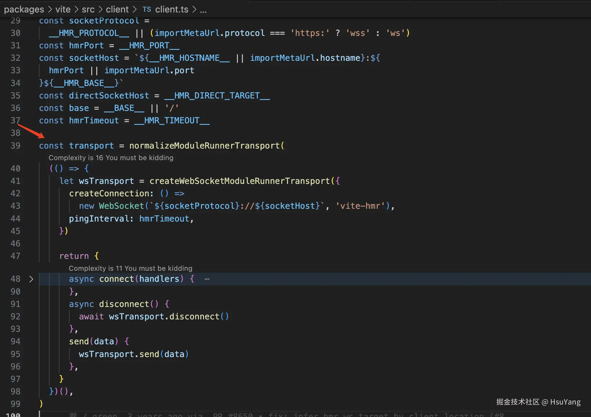
Task: Select the 'vite' breadcrumb folder
Action: [63, 9]
